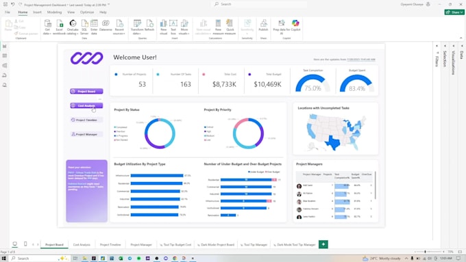Viewport: 466px width, 262px height.
Task: Open the Windows Start menu
Action: [x=4, y=259]
